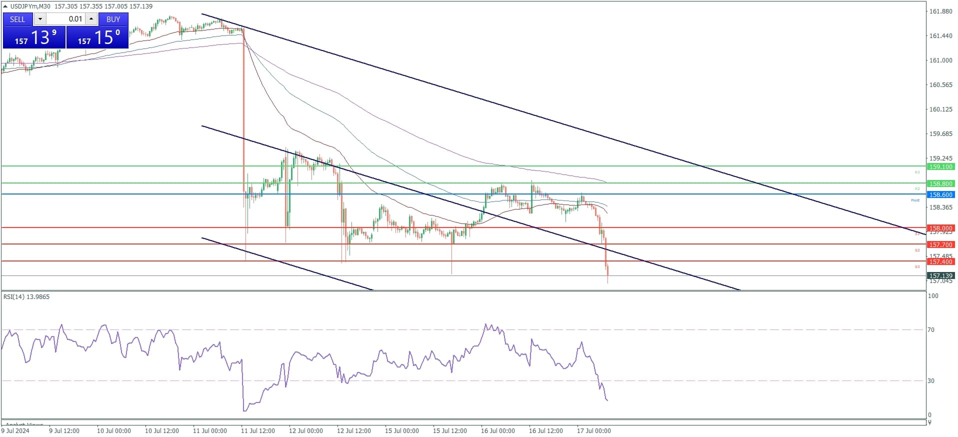Click the 157 15 0 buy price panel
This screenshot has width=958, height=437.
click(97, 37)
